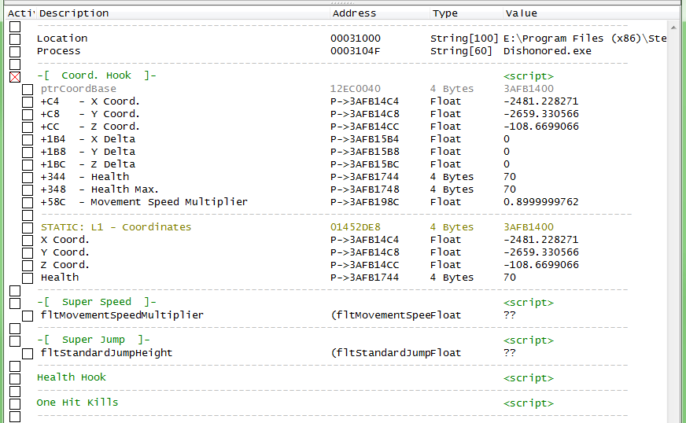Click value 3AFB1400 of ptrCoordBase
This screenshot has width=686, height=423.
pyautogui.click(x=529, y=89)
